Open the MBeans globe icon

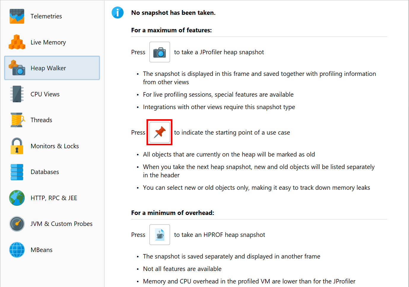tap(17, 250)
